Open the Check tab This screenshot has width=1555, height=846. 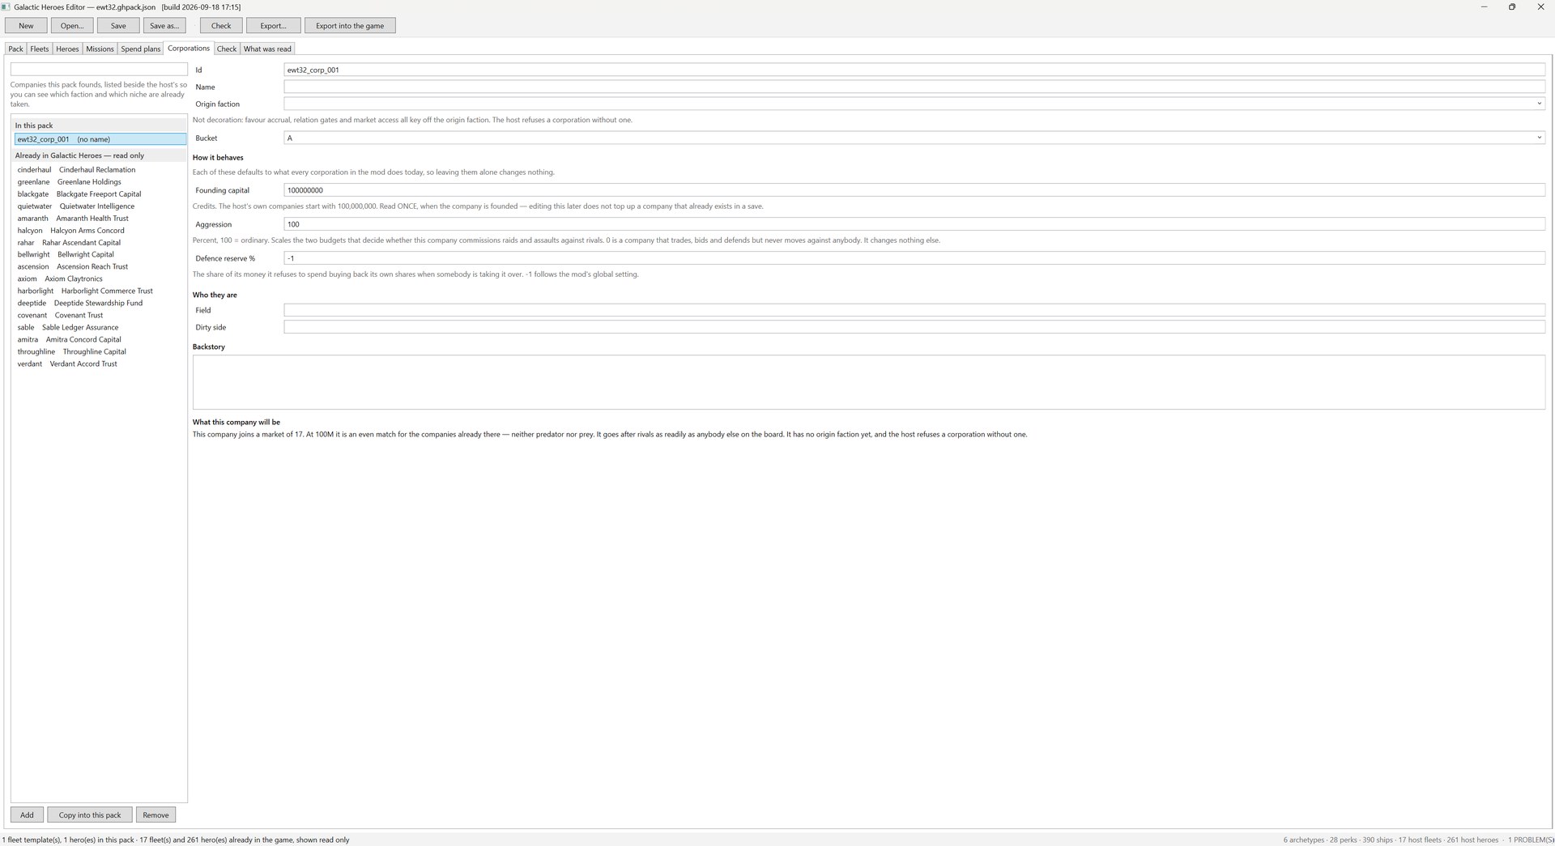[x=227, y=49]
